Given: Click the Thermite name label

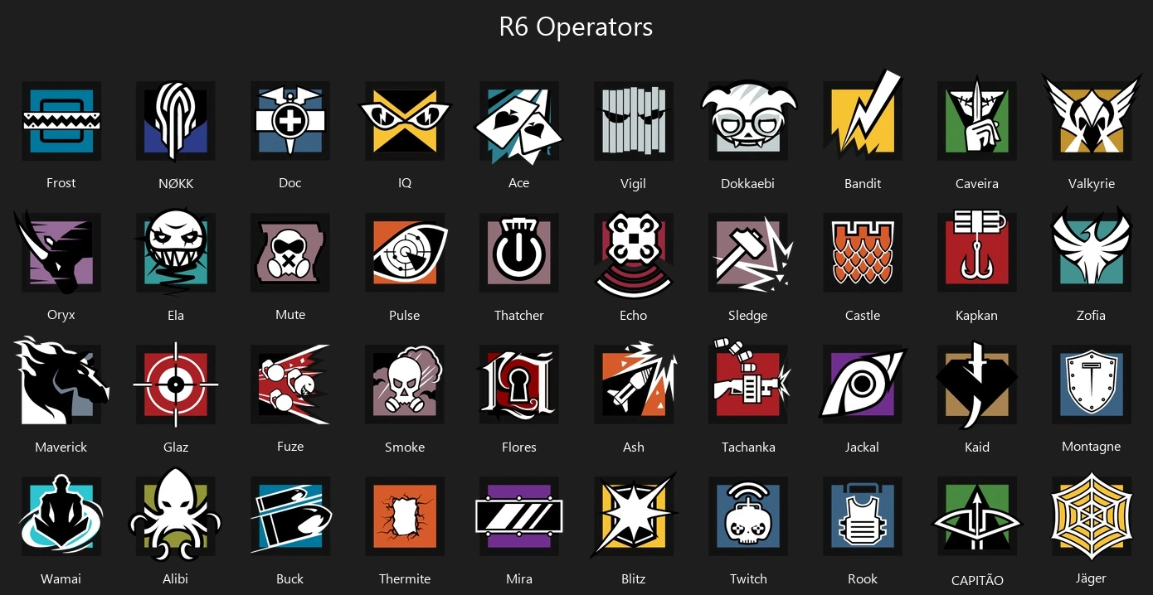Looking at the screenshot, I should click(x=405, y=578).
